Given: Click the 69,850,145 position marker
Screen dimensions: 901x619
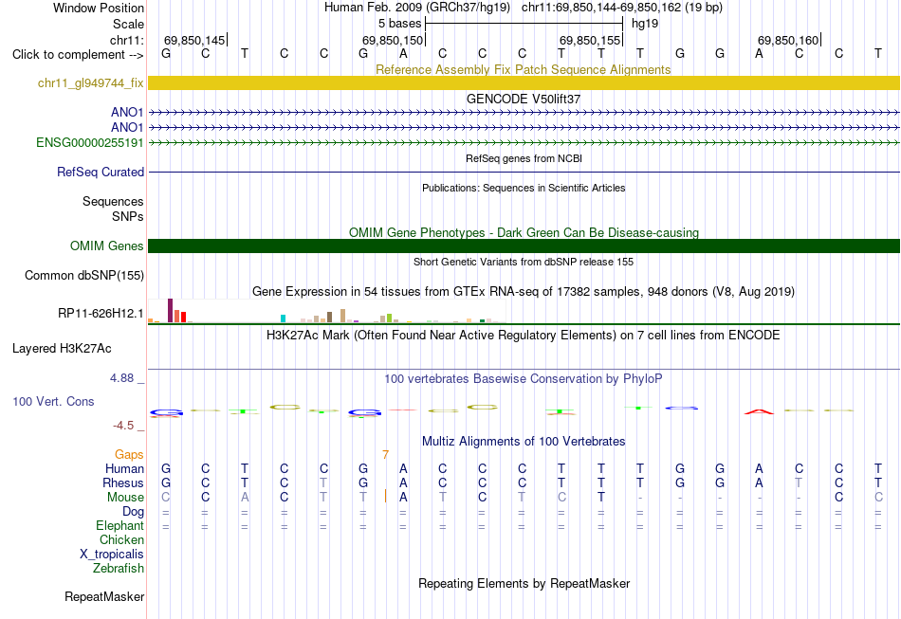Looking at the screenshot, I should coord(194,40).
